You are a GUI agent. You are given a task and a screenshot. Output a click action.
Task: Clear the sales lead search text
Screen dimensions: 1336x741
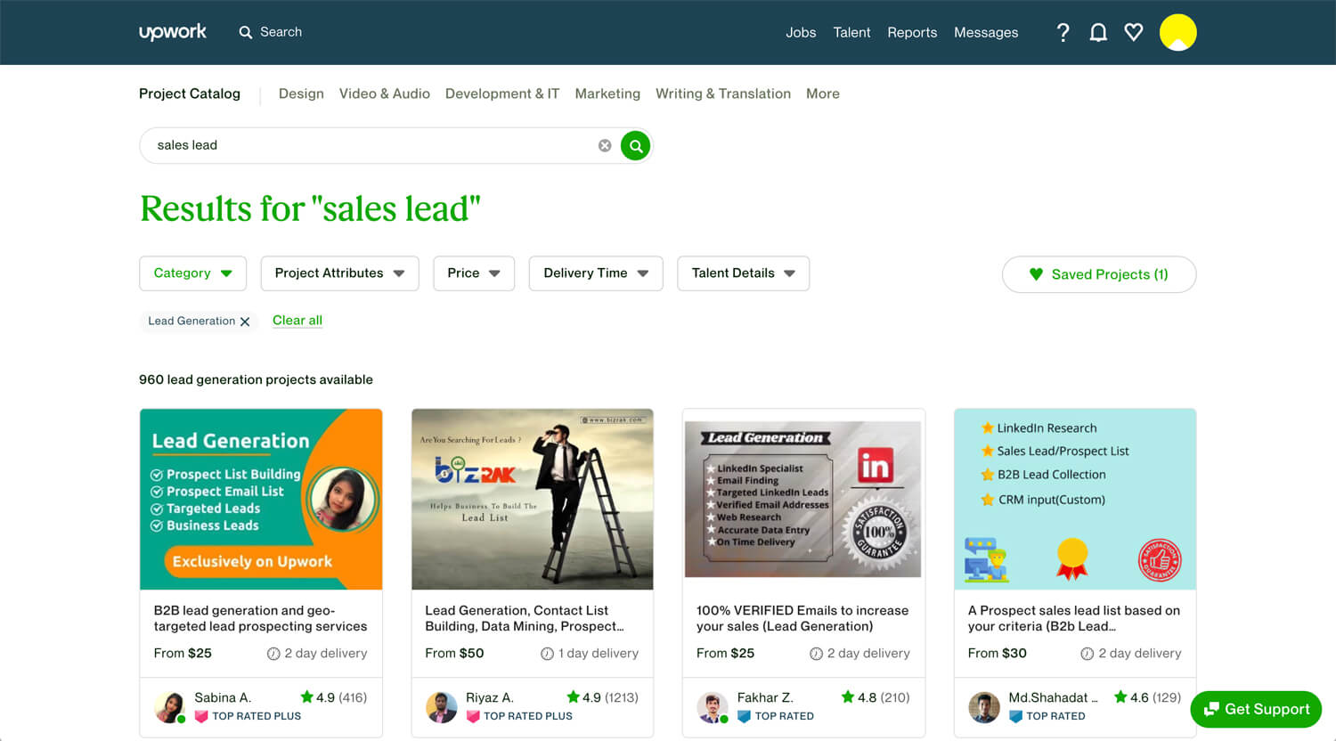pos(605,145)
